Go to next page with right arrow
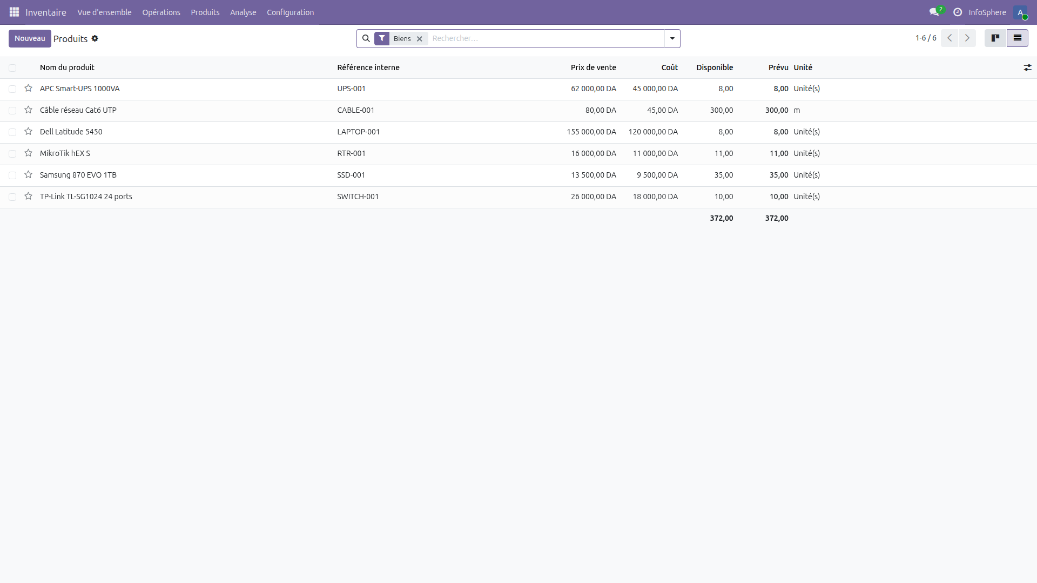Image resolution: width=1037 pixels, height=583 pixels. 967,38
